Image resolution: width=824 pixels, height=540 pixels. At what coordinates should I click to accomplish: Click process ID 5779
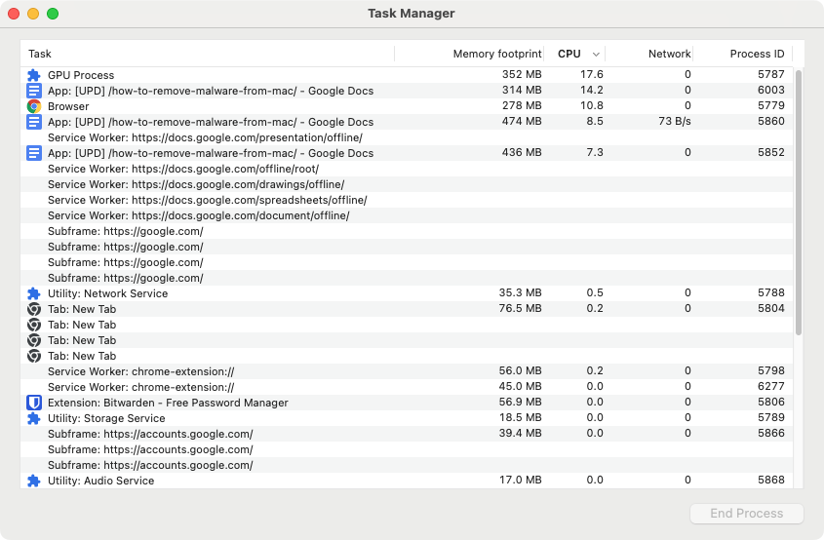coord(771,105)
